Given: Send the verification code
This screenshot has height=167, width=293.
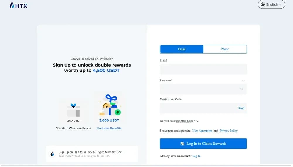Looking at the screenshot, I should click(x=241, y=108).
